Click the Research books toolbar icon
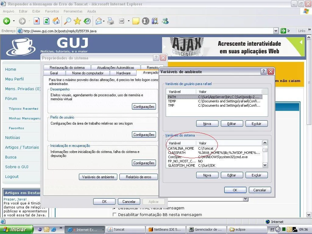312x234 pixels. tap(155, 21)
